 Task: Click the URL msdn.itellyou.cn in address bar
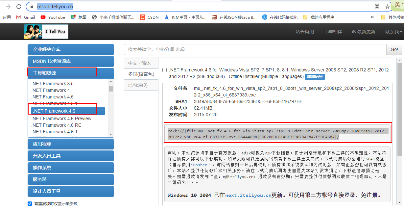click(x=55, y=7)
